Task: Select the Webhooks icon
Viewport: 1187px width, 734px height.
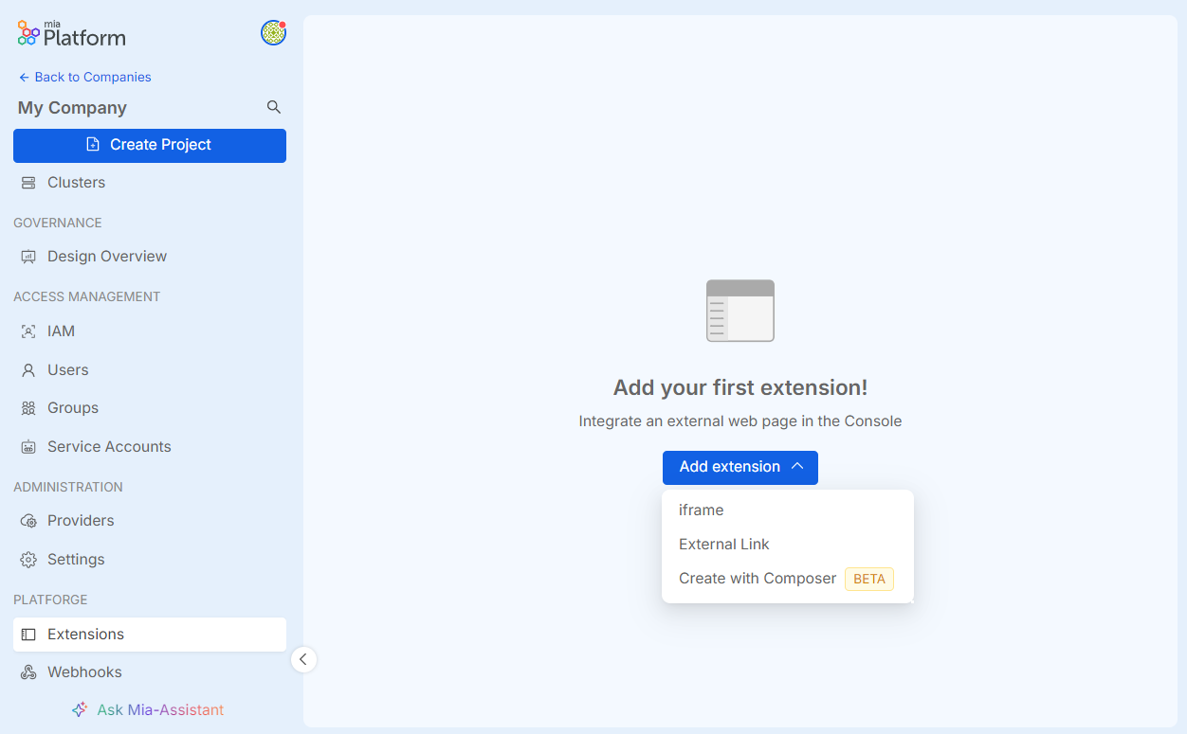Action: pyautogui.click(x=28, y=671)
